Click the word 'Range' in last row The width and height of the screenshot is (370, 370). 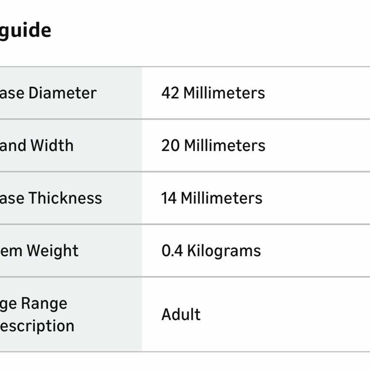[x=44, y=304]
